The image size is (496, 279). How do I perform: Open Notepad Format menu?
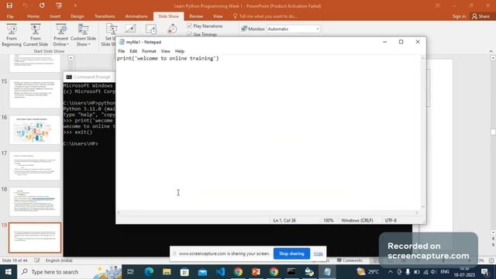pyautogui.click(x=149, y=51)
